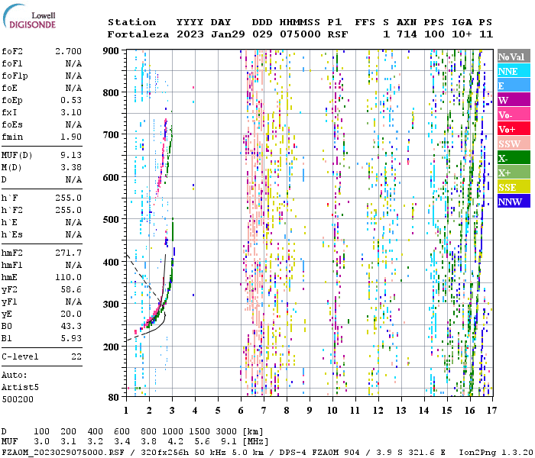Click the IGA value 10+
Viewport: 535px width, 458px height.
point(462,35)
